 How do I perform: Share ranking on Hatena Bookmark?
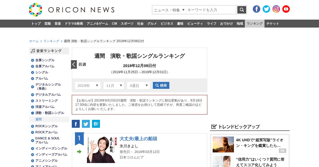[x=96, y=124]
